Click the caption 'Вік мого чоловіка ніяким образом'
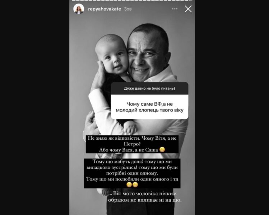The width and height of the screenshot is (269, 215). click(145, 197)
